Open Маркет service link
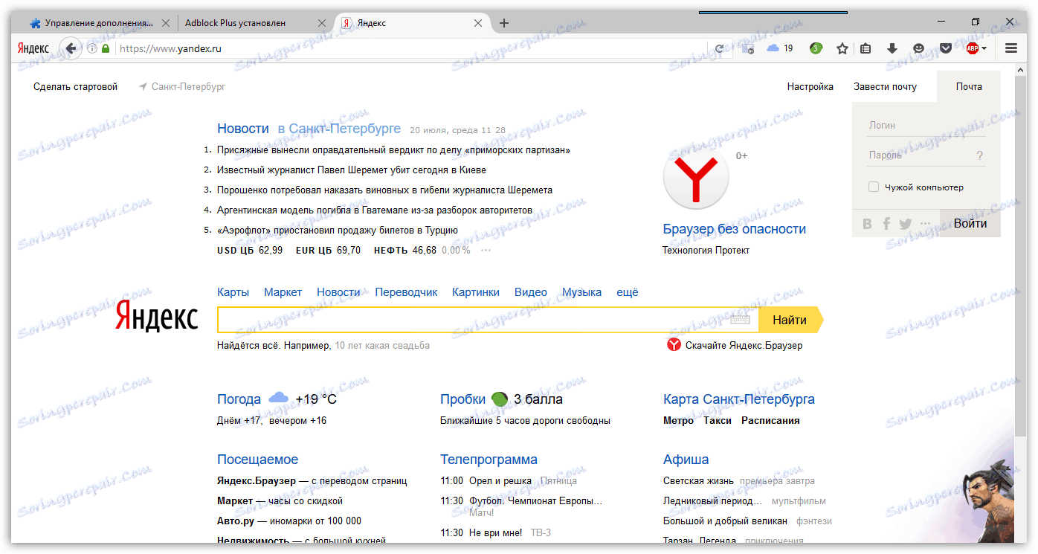The height and width of the screenshot is (554, 1038). click(x=283, y=292)
